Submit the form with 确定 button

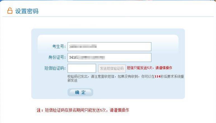click(x=80, y=92)
